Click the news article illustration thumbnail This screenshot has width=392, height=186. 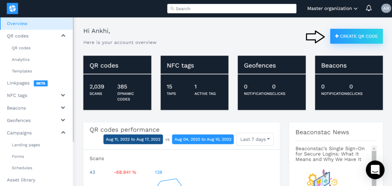[322, 177]
